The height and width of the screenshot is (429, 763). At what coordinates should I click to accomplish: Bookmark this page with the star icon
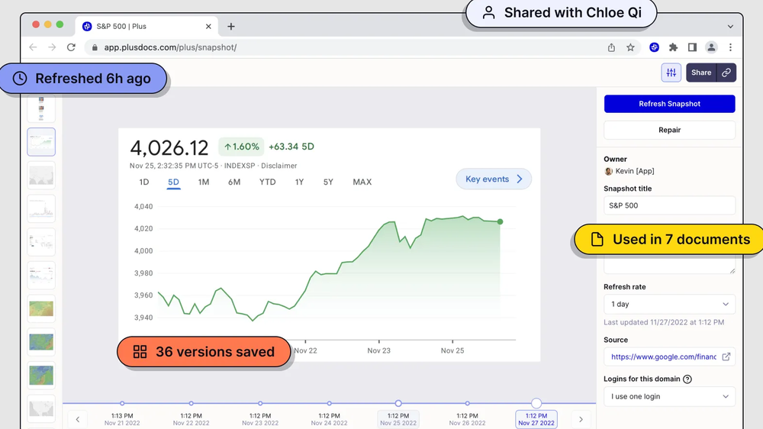(x=631, y=47)
